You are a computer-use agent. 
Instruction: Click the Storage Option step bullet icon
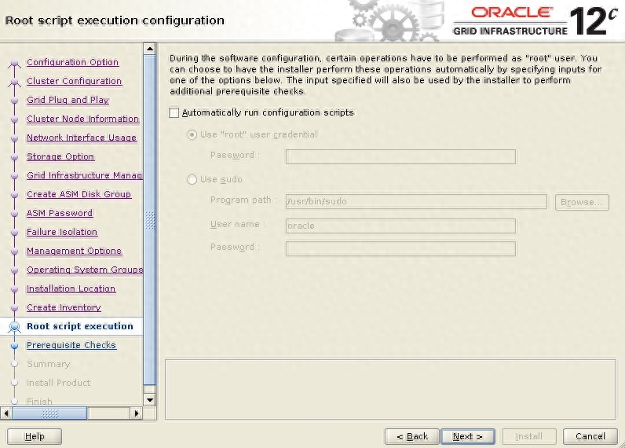pyautogui.click(x=13, y=157)
